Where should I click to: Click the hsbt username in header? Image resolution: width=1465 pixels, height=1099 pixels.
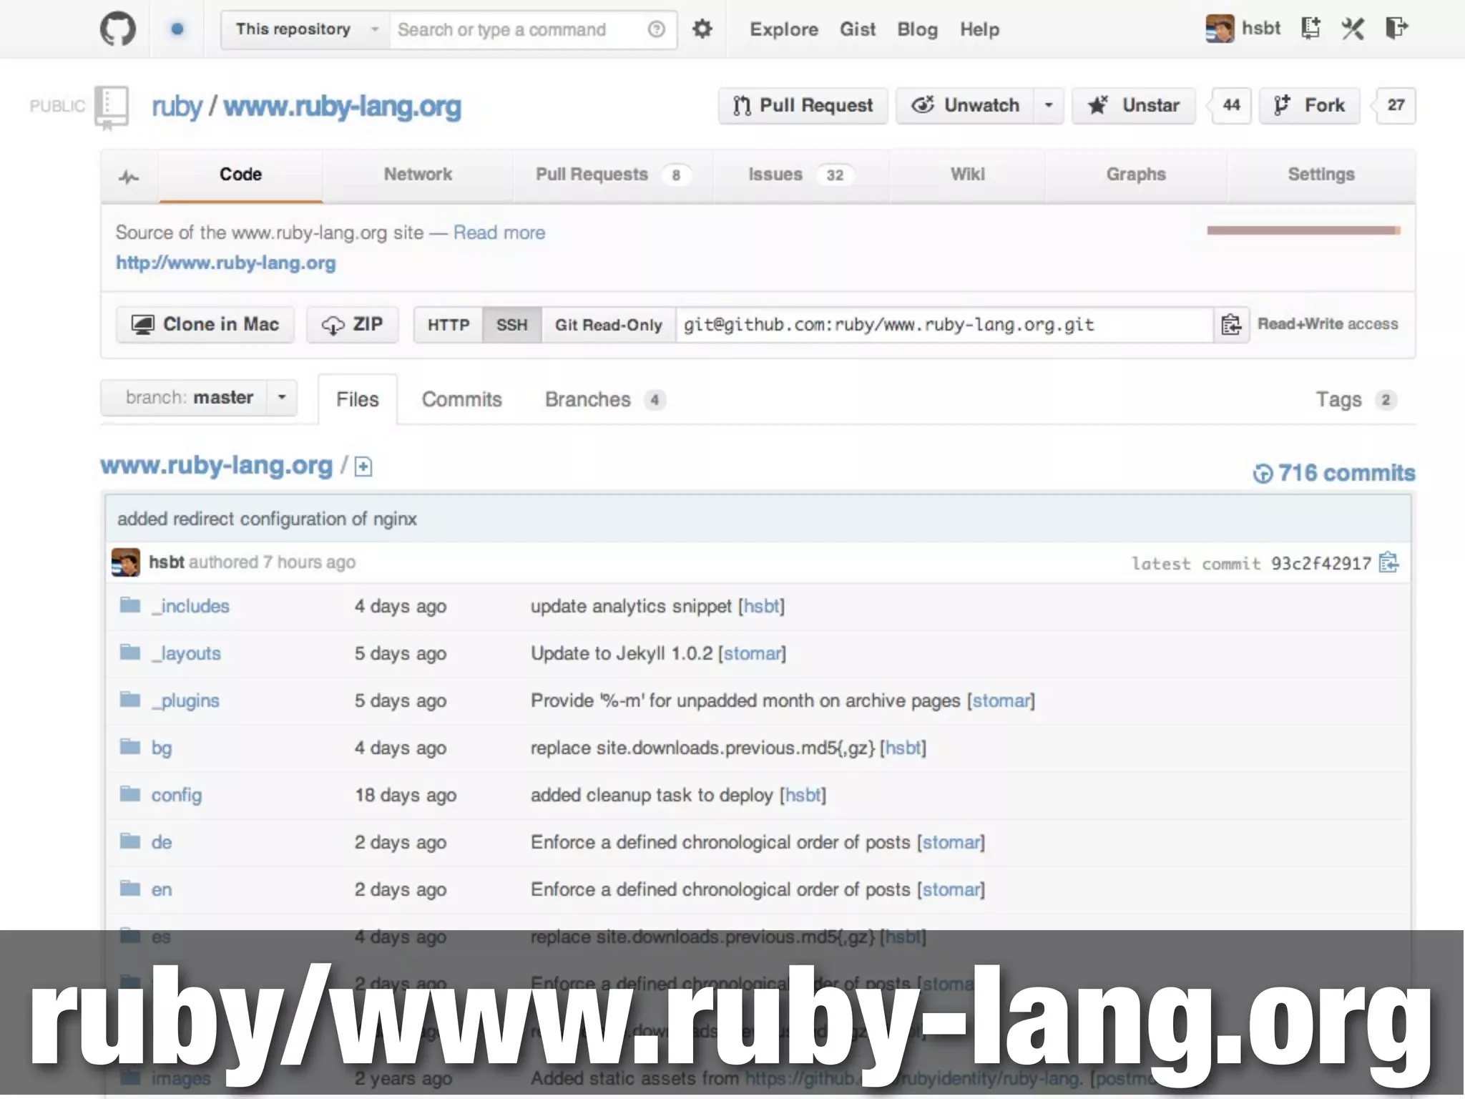(x=1261, y=29)
